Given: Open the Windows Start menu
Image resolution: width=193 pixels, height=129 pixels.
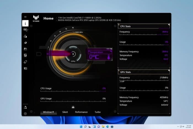Looking at the screenshot, I should pyautogui.click(x=81, y=127).
